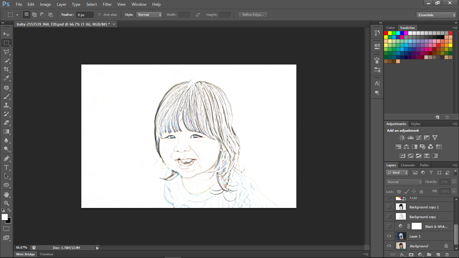Hide the Layer 1 layer
Viewport: 459px width, 258px height.
point(389,236)
